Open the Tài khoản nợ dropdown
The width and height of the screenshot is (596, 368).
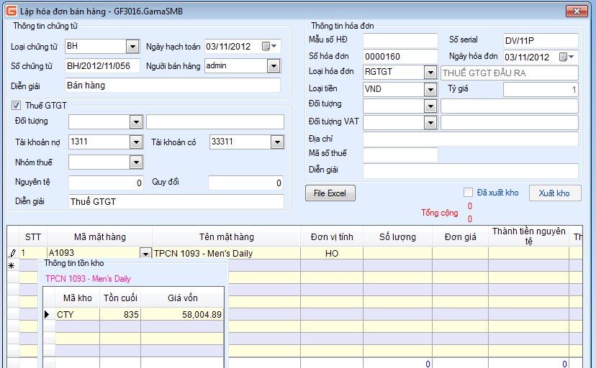click(135, 142)
